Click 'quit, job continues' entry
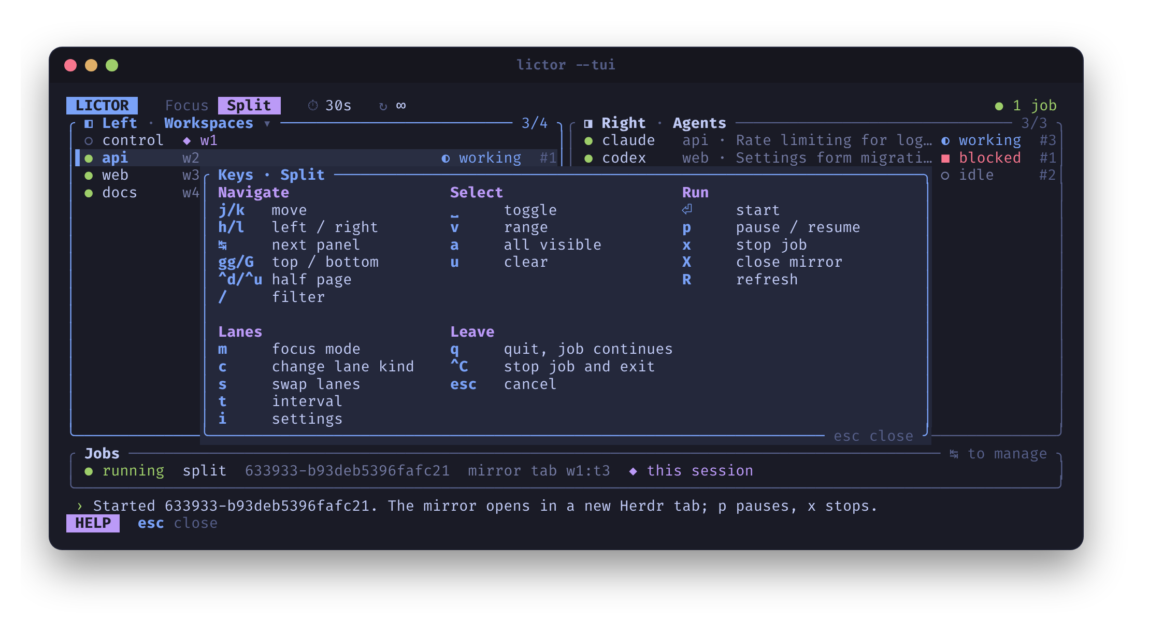Image resolution: width=1149 pixels, height=634 pixels. (588, 349)
